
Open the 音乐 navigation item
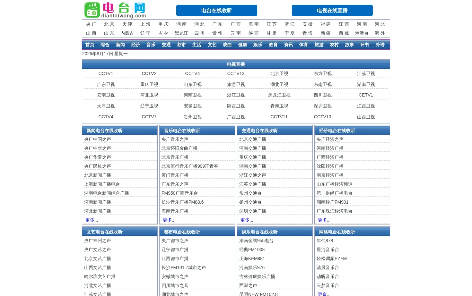(x=151, y=45)
